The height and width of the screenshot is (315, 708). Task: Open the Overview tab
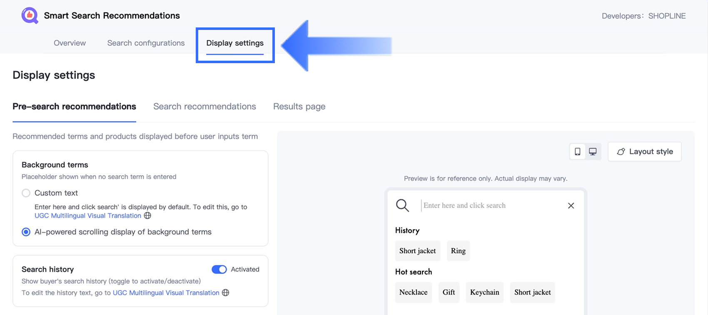click(70, 43)
